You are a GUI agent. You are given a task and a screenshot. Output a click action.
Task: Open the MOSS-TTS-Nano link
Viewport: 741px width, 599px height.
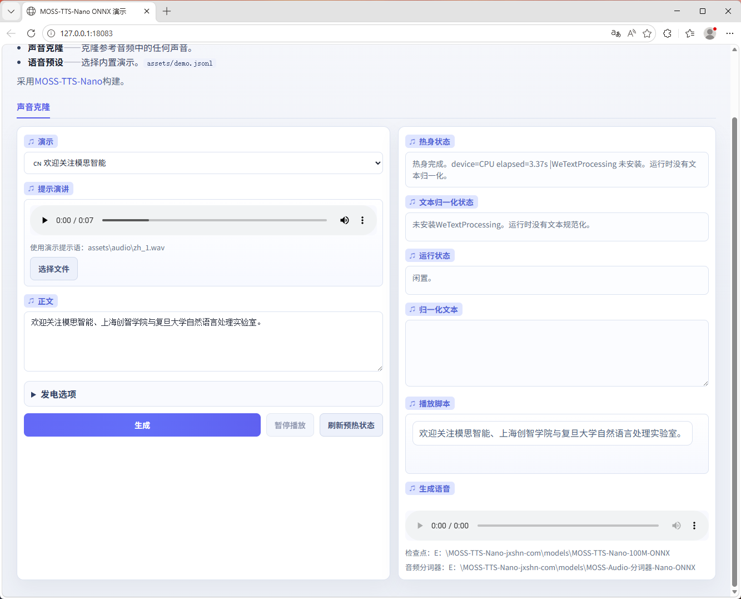click(x=68, y=81)
